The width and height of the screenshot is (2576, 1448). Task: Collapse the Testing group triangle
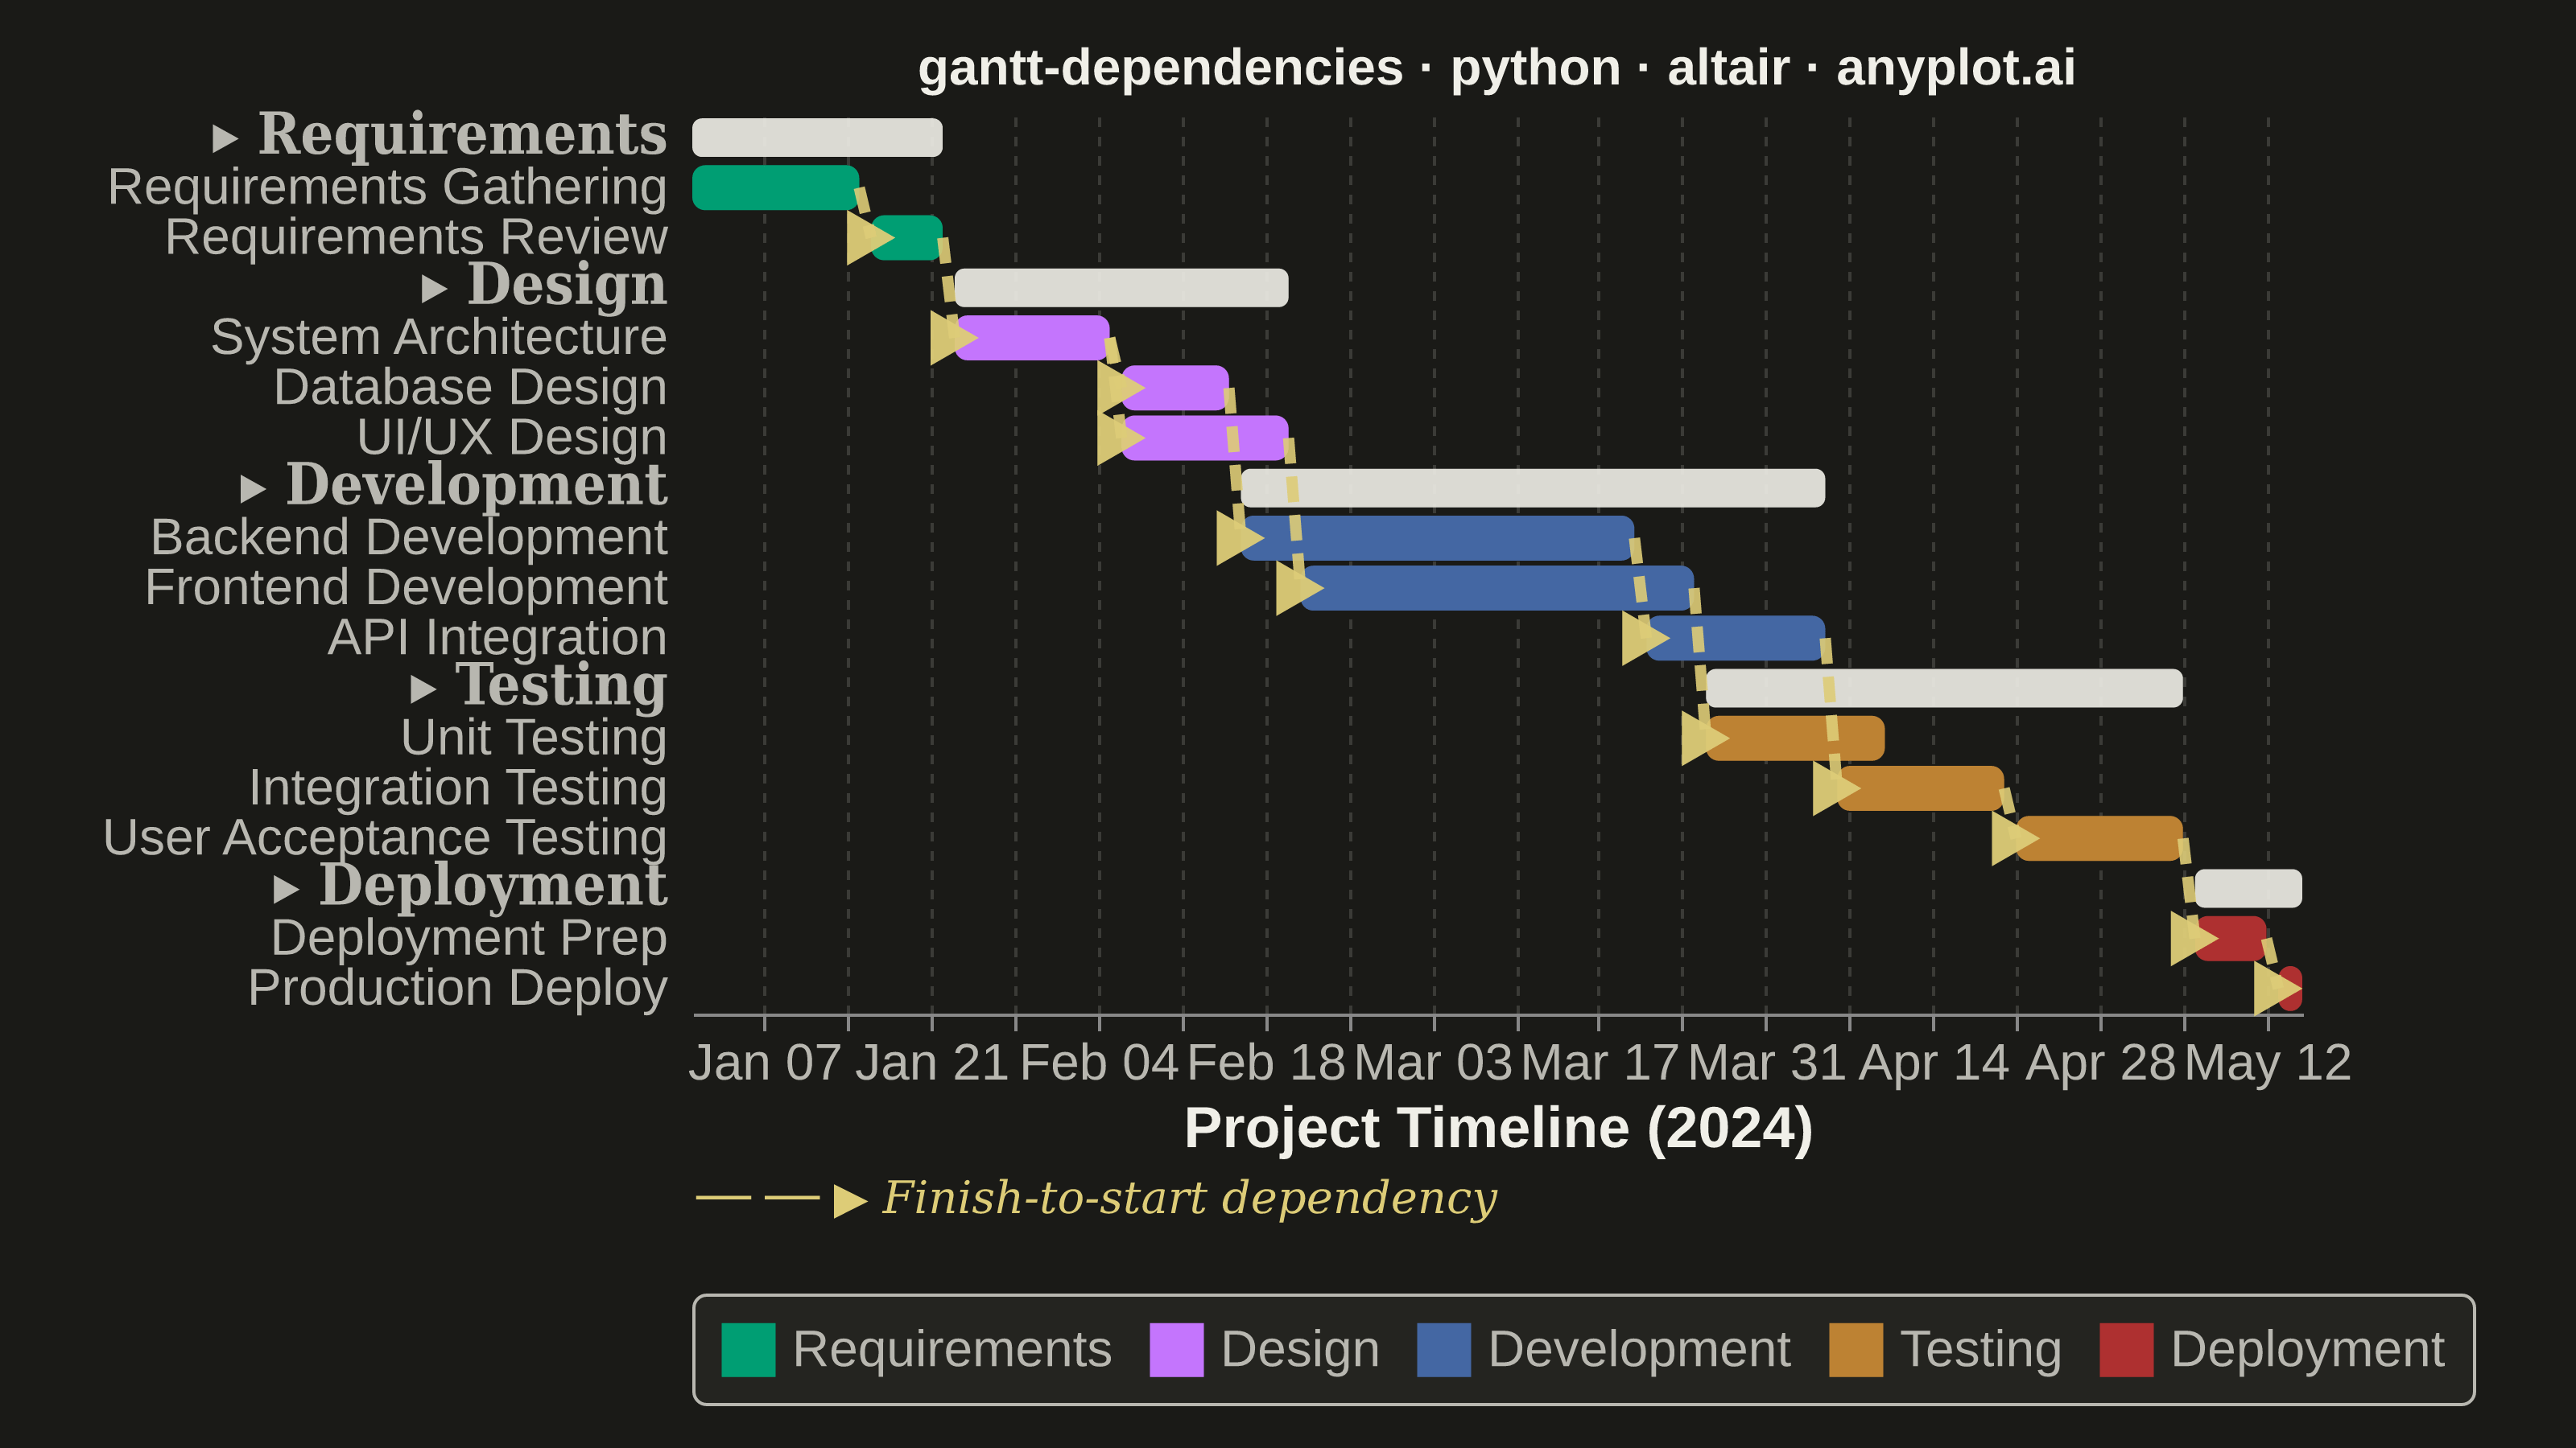point(424,689)
